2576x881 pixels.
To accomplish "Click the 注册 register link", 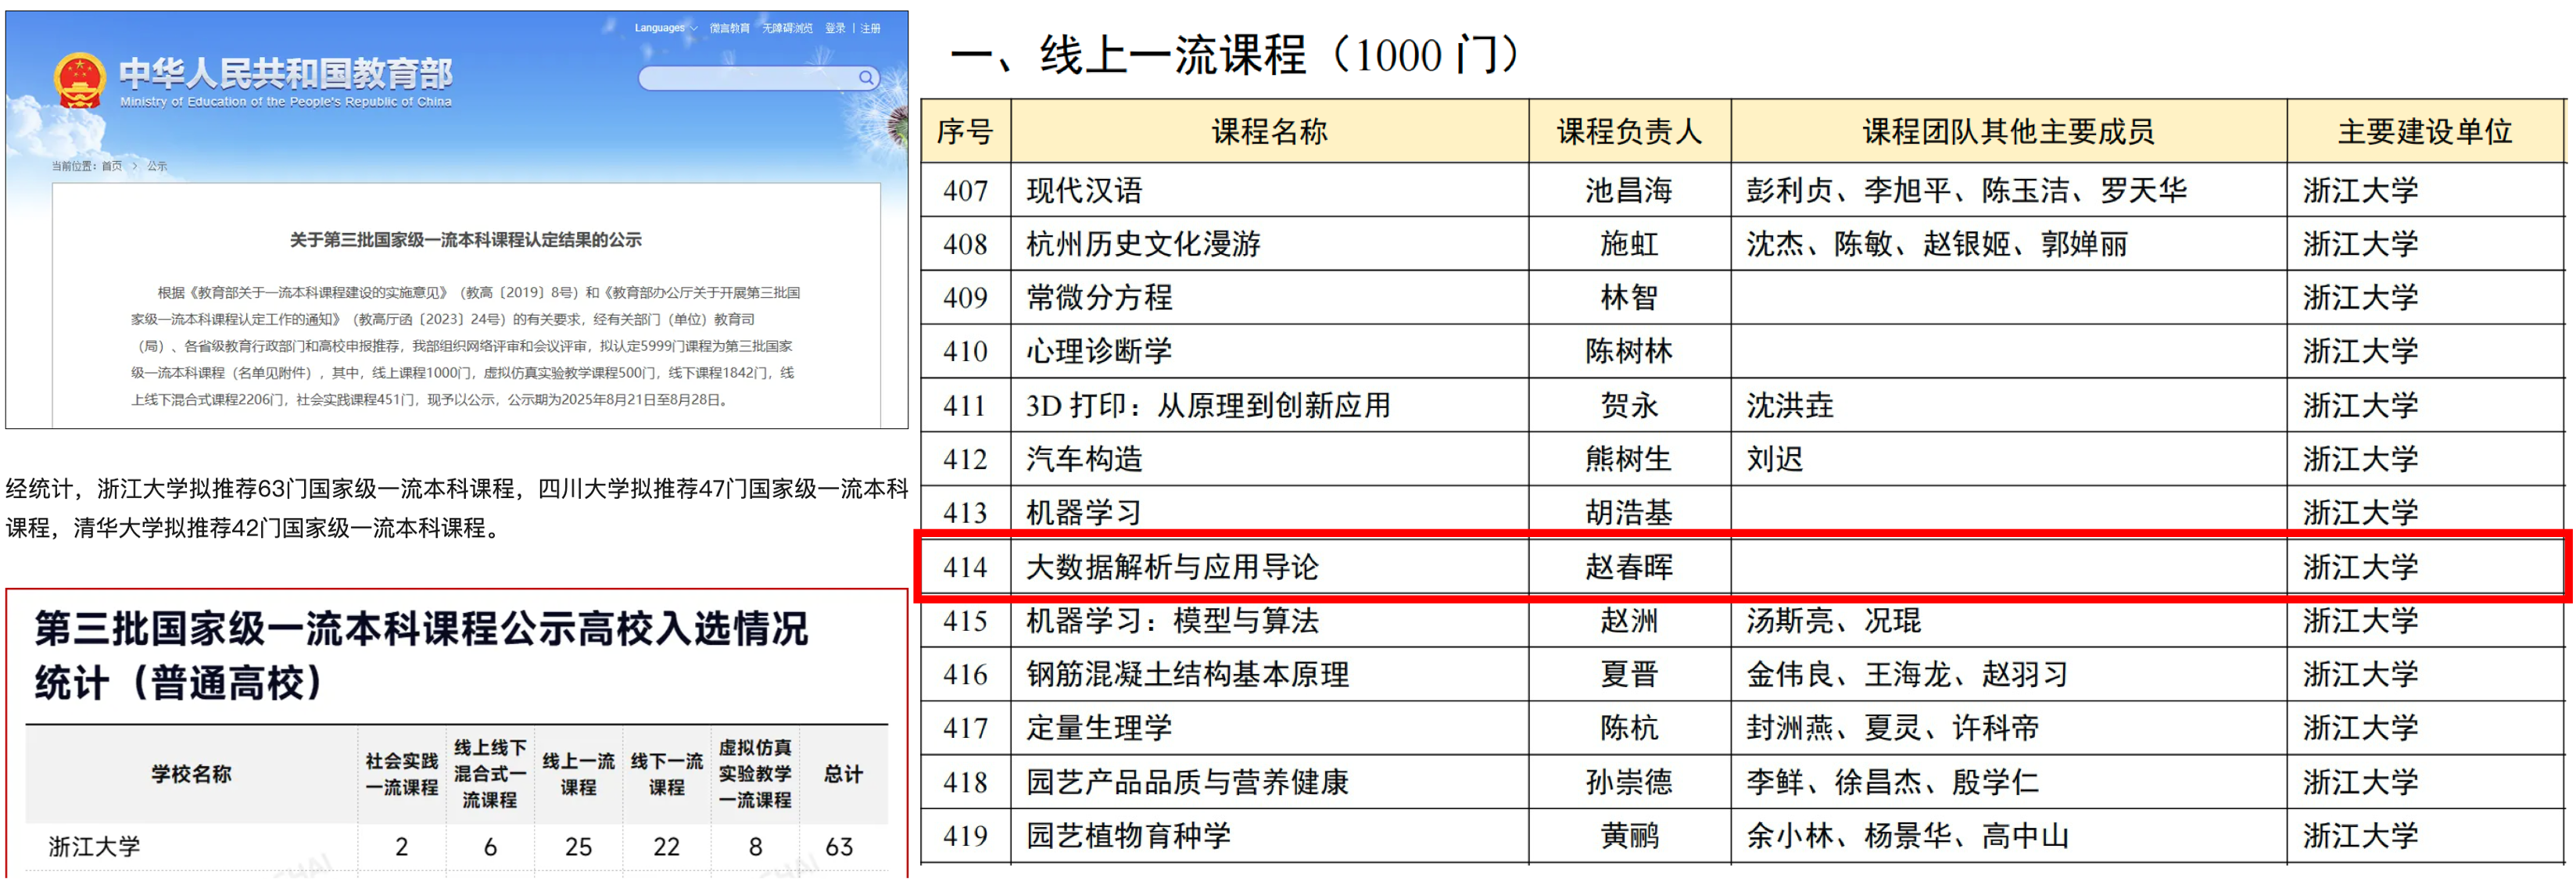I will coord(871,28).
